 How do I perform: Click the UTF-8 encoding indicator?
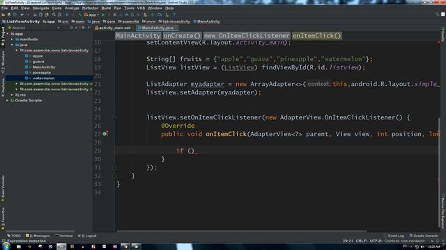coord(376,241)
